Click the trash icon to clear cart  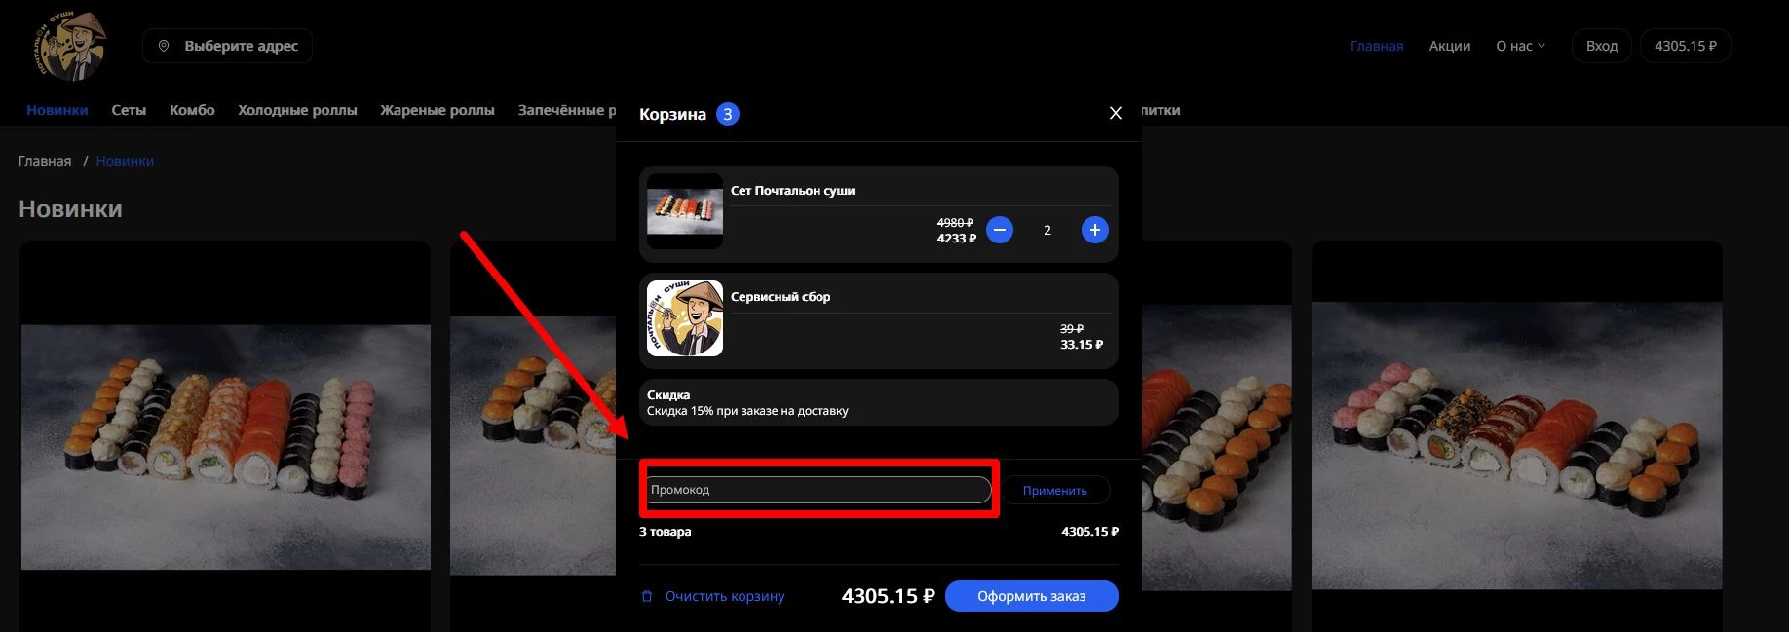647,596
